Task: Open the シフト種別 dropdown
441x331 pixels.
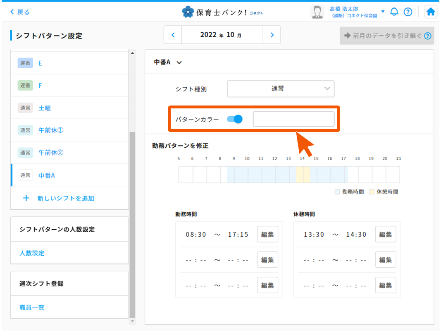Action: pyautogui.click(x=281, y=89)
